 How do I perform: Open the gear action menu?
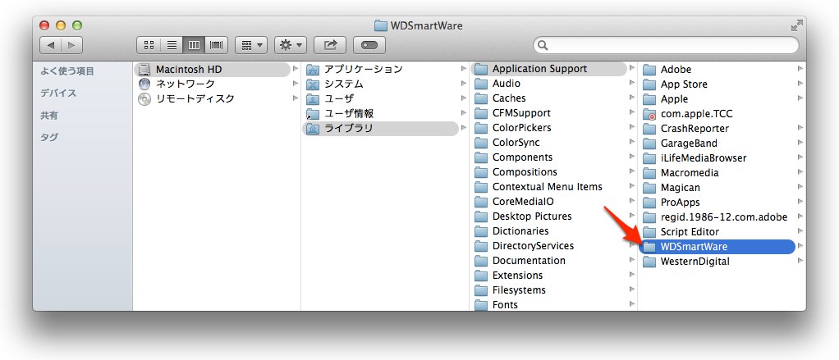tap(291, 45)
